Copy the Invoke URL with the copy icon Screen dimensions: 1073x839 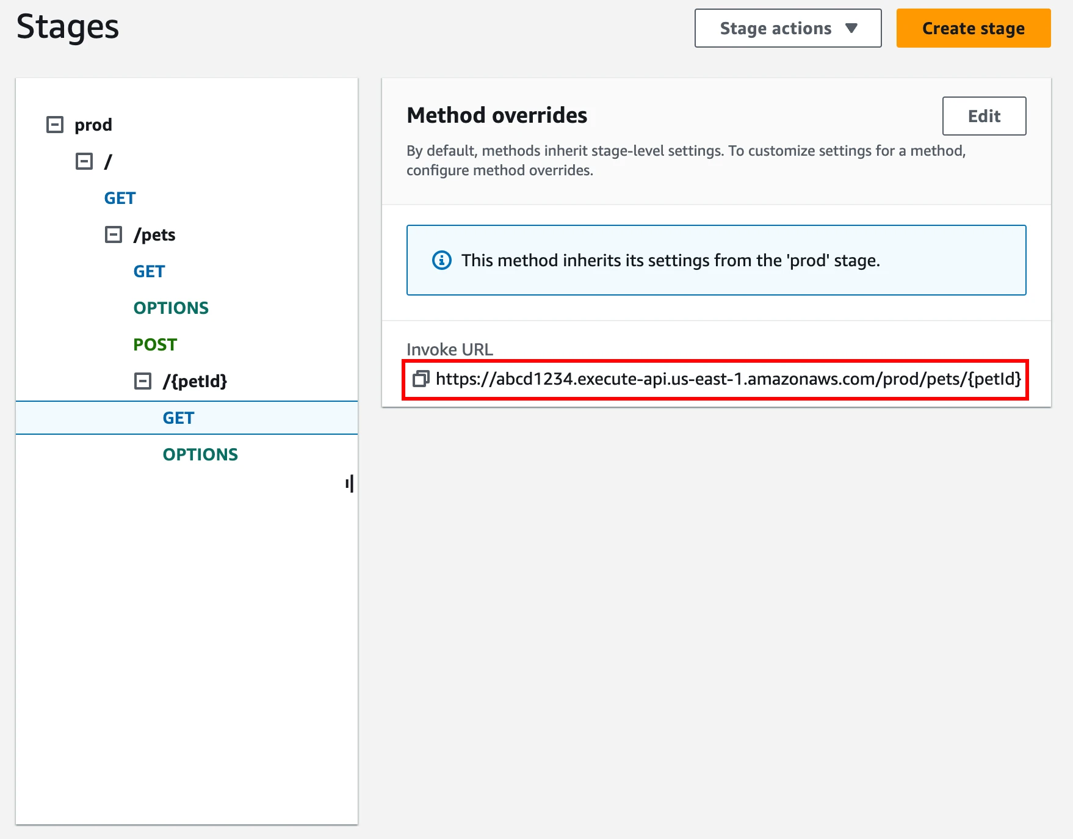[421, 379]
